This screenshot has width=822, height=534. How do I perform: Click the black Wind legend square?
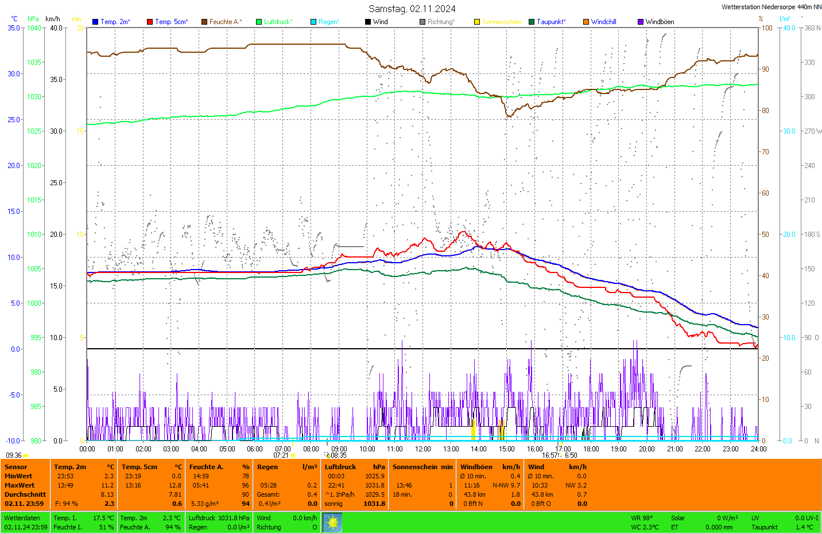[368, 22]
